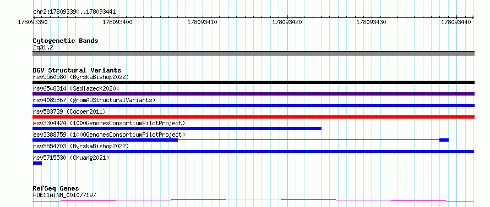The image size is (490, 207).
Task: Select the 2q31.2 band label
Action: click(43, 47)
